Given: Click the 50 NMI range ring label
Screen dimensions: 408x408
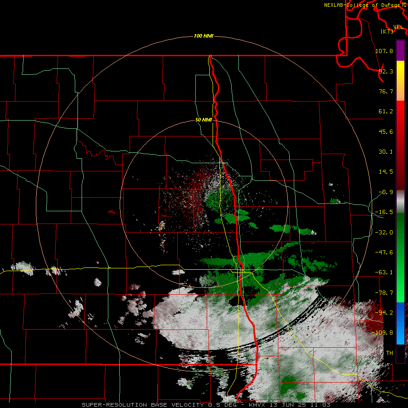Looking at the screenshot, I should 204,120.
